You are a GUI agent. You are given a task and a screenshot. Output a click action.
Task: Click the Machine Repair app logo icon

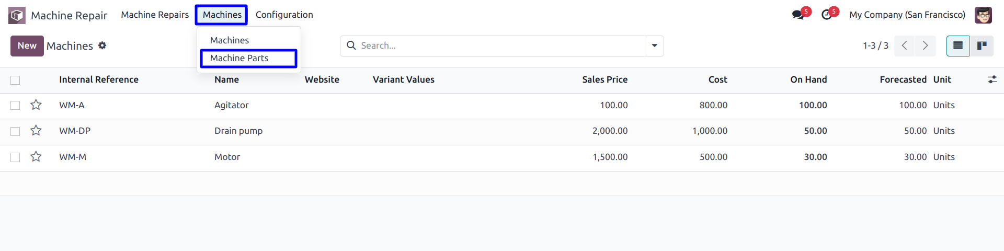17,15
